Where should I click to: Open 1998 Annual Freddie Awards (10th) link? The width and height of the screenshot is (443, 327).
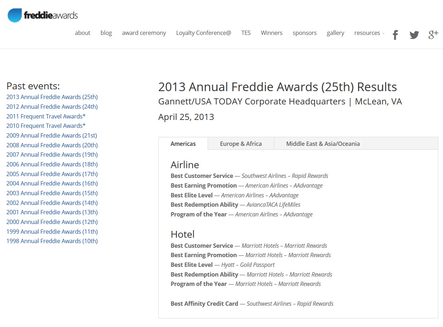point(52,241)
